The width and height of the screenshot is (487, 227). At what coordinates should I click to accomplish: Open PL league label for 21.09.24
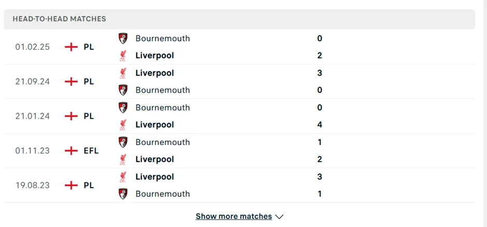[x=89, y=81]
